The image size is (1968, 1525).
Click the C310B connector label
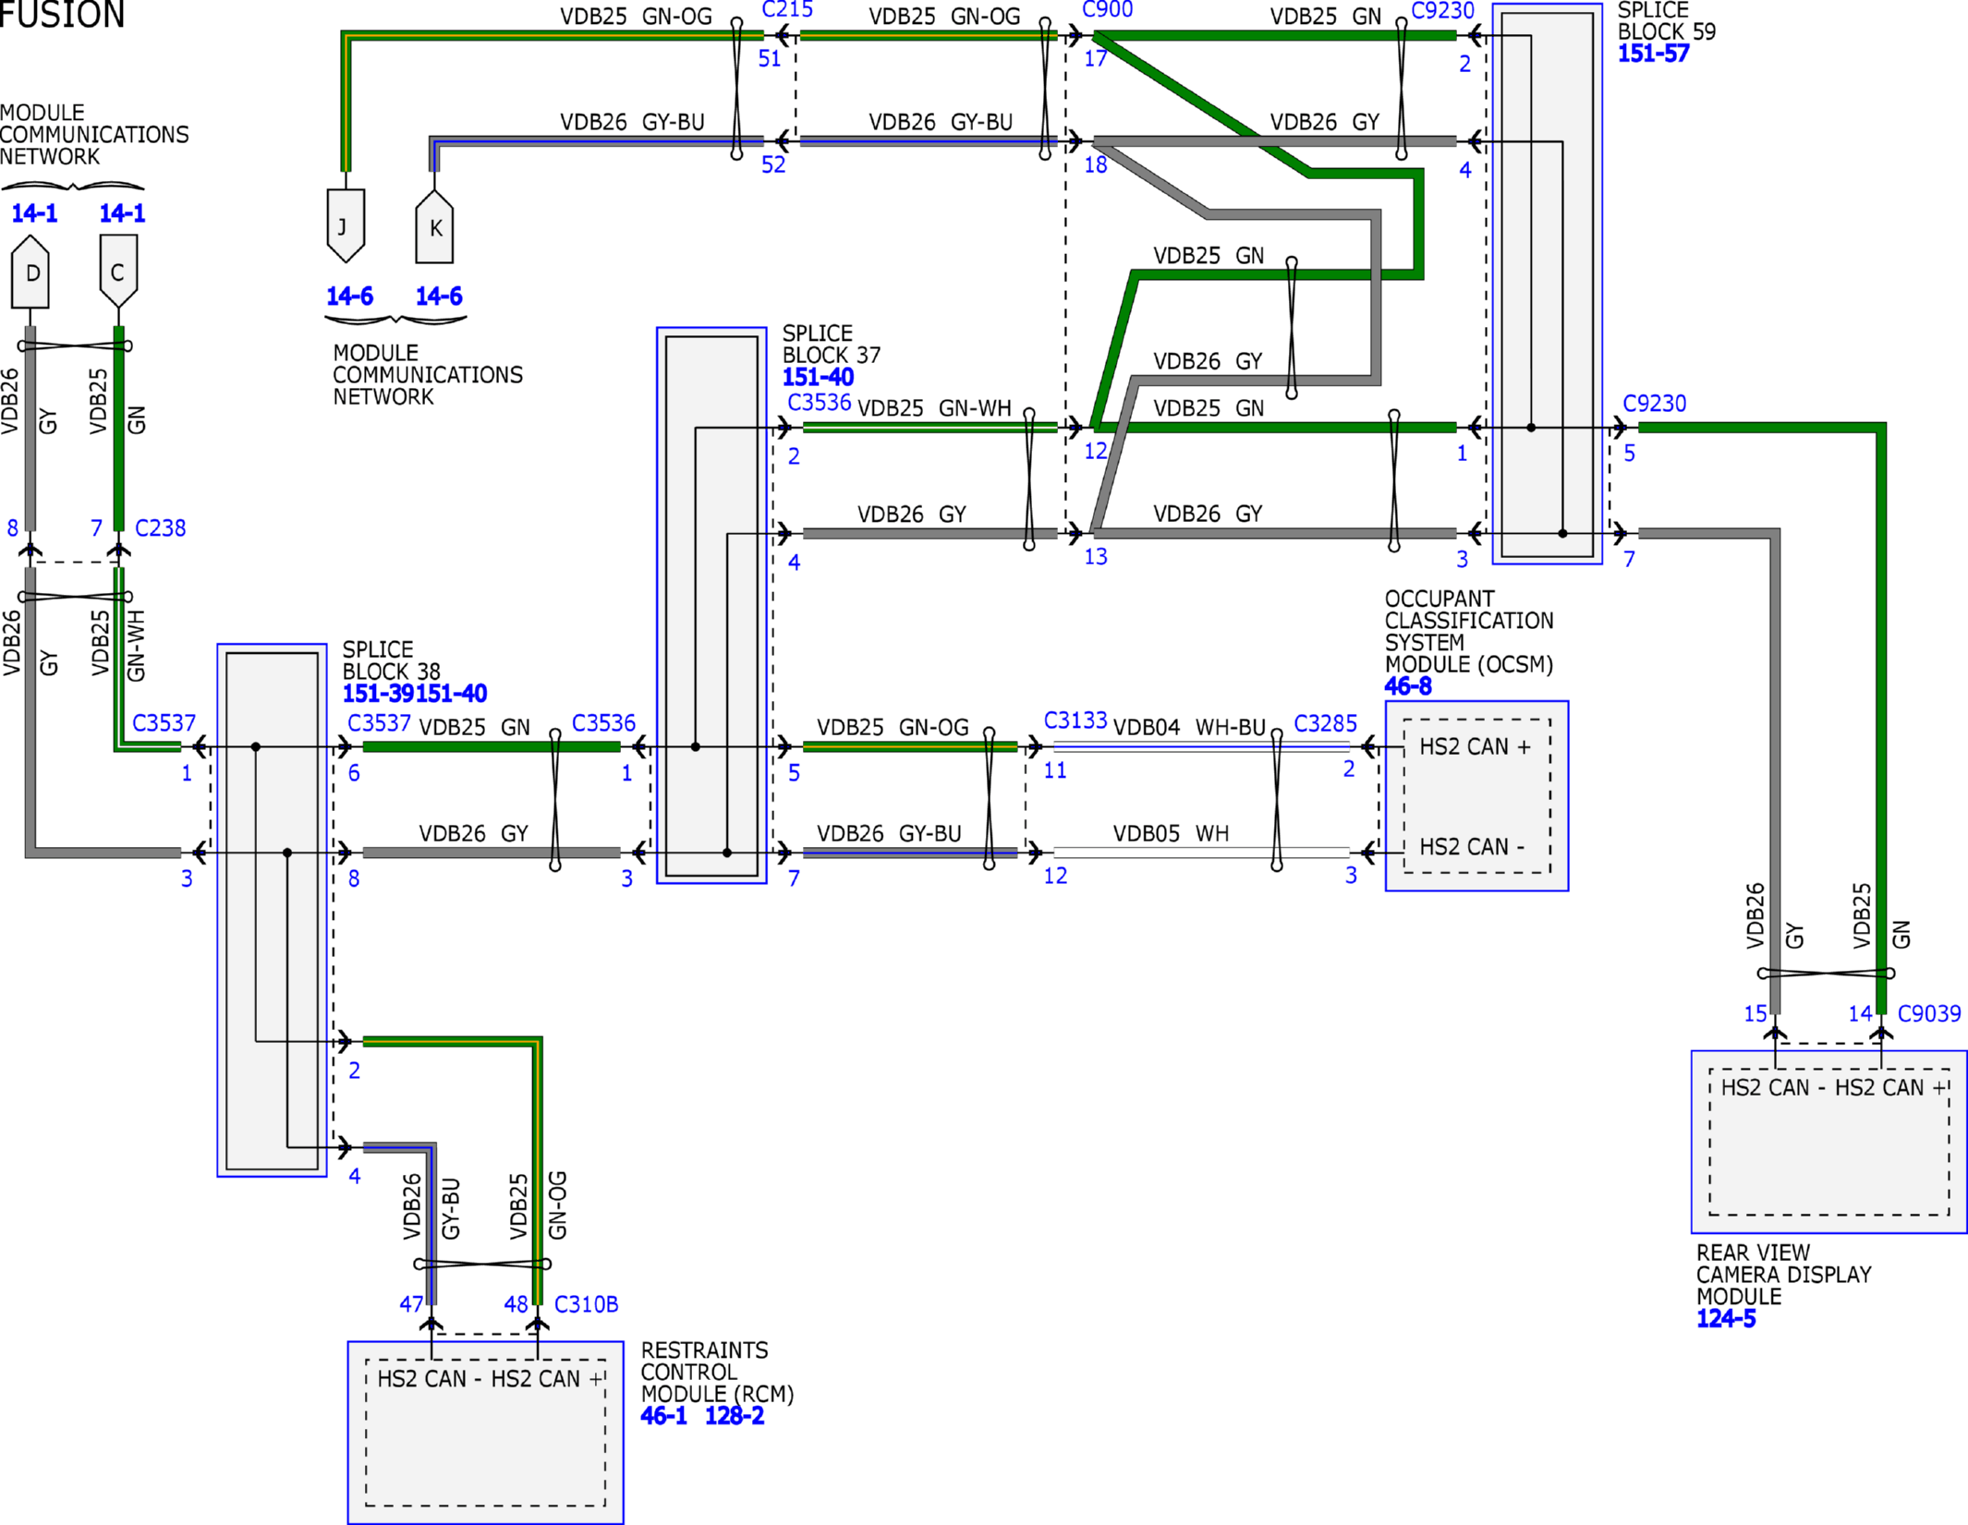click(586, 1304)
